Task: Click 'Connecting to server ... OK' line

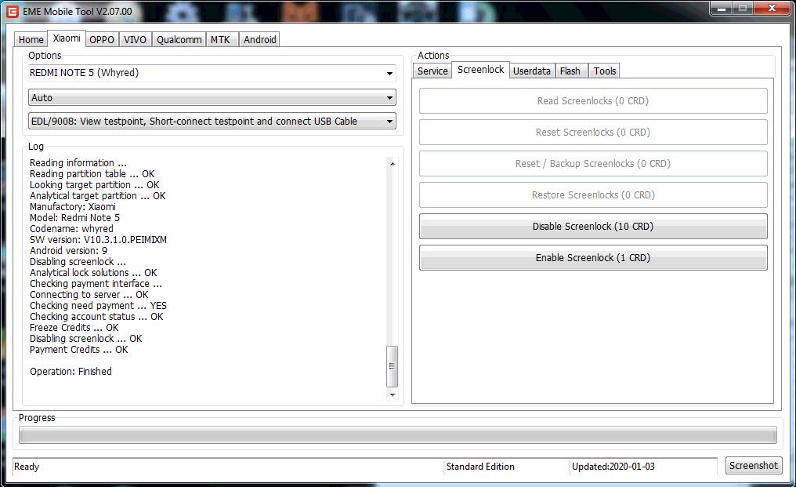Action: (x=89, y=295)
